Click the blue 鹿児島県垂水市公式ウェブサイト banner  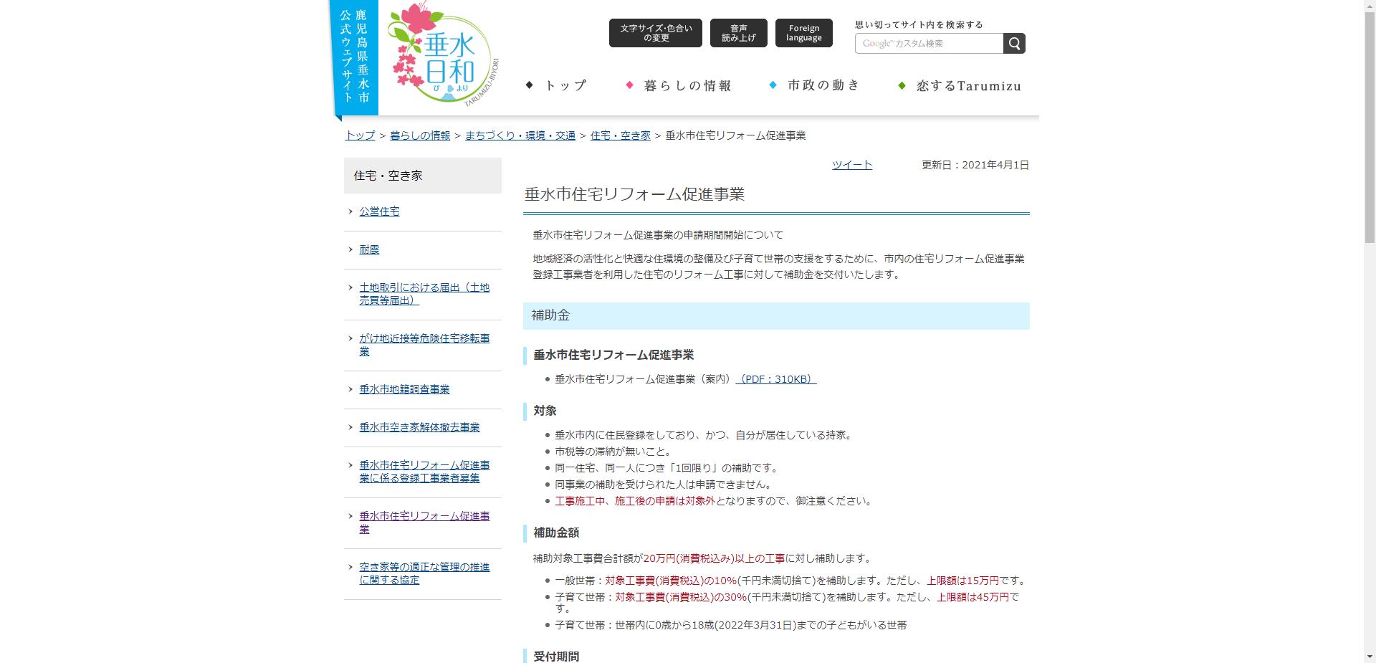point(355,57)
